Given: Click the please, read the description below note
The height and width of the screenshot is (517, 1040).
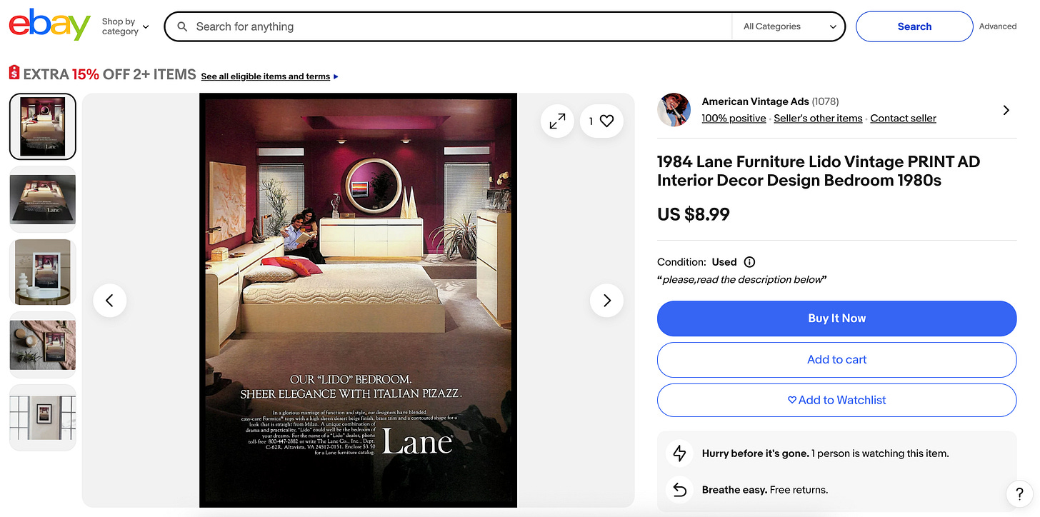Looking at the screenshot, I should [741, 280].
